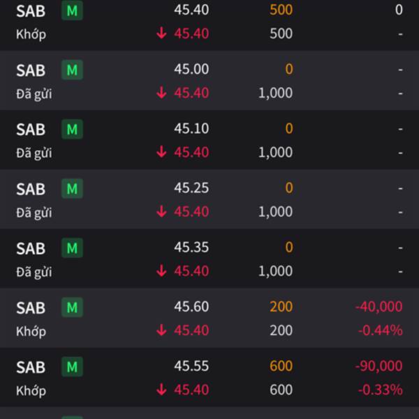Tap orange matched quantity 200

(x=281, y=307)
